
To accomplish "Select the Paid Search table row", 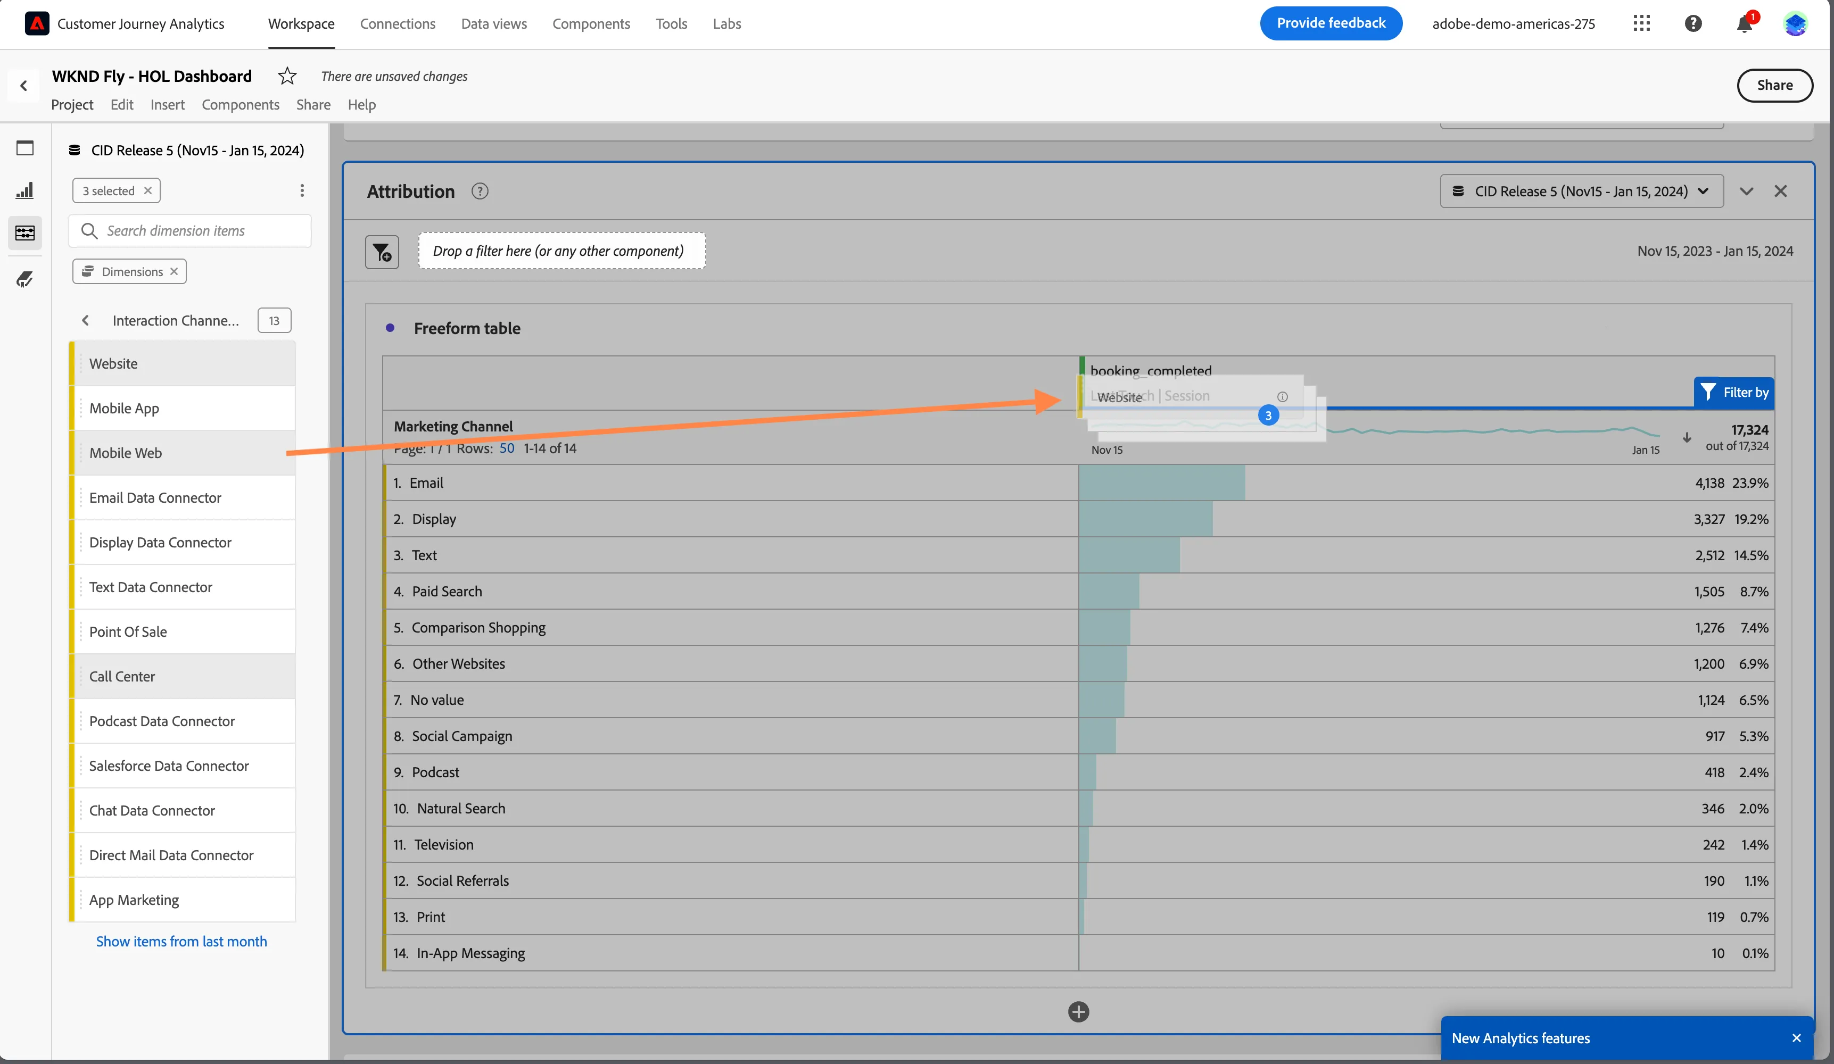I will pyautogui.click(x=1079, y=591).
